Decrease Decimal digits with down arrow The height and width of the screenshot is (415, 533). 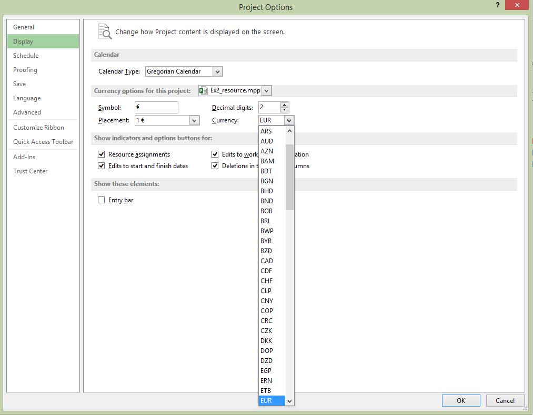click(x=284, y=110)
